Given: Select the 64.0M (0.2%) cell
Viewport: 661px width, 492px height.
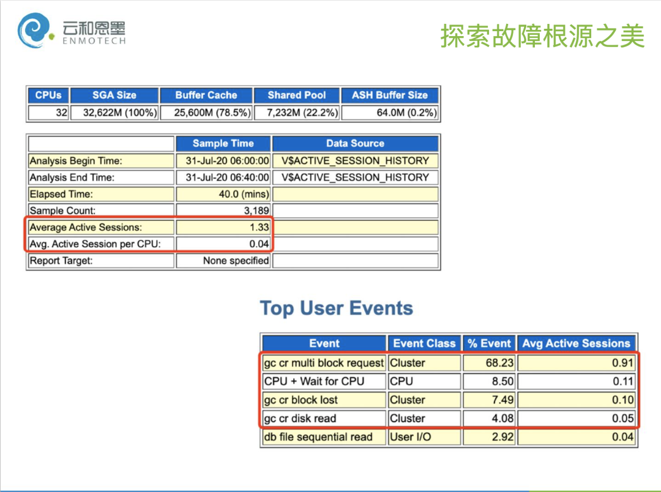Looking at the screenshot, I should (x=390, y=113).
